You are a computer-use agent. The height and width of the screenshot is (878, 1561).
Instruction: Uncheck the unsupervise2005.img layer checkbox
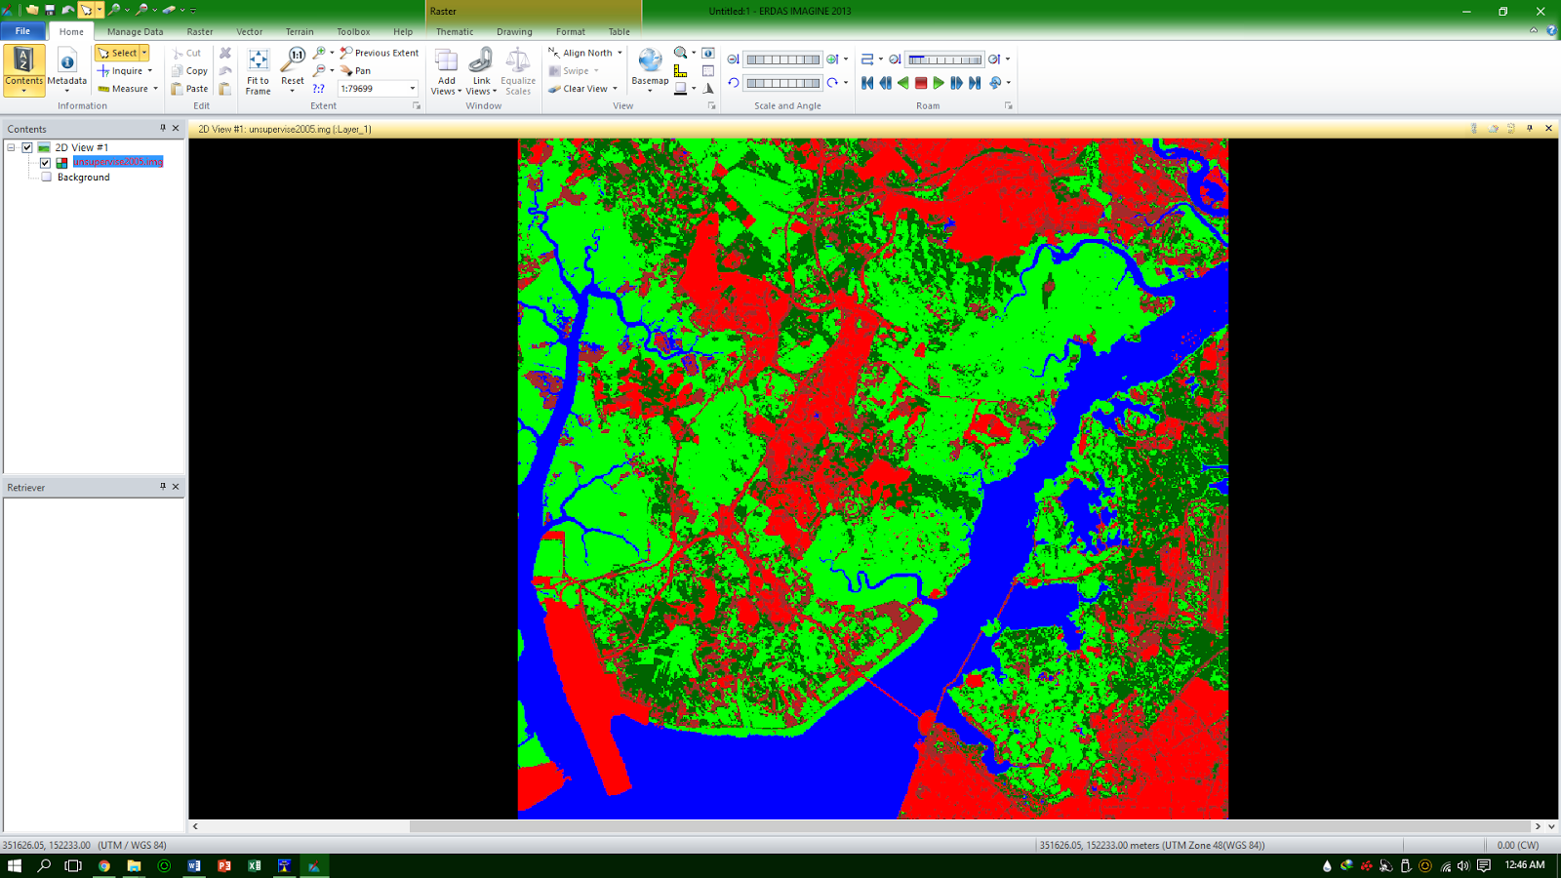(x=45, y=163)
